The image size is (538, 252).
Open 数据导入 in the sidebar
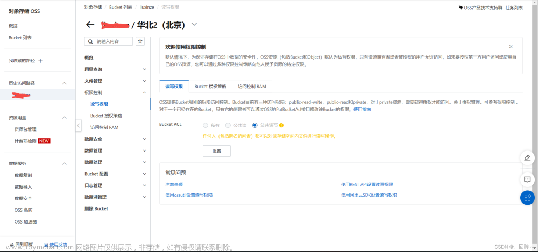click(x=23, y=187)
